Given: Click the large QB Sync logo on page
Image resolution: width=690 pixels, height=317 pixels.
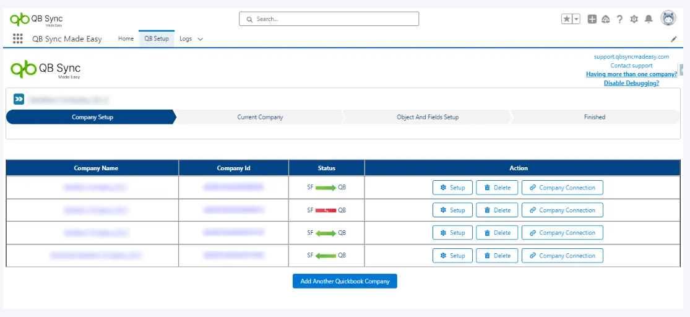Looking at the screenshot, I should coord(46,69).
